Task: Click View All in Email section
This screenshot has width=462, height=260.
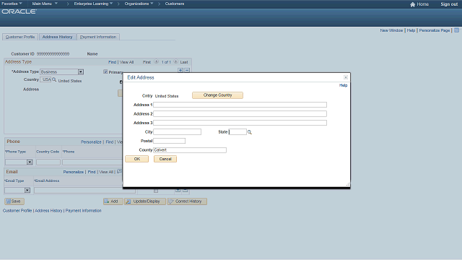Action: 106,172
